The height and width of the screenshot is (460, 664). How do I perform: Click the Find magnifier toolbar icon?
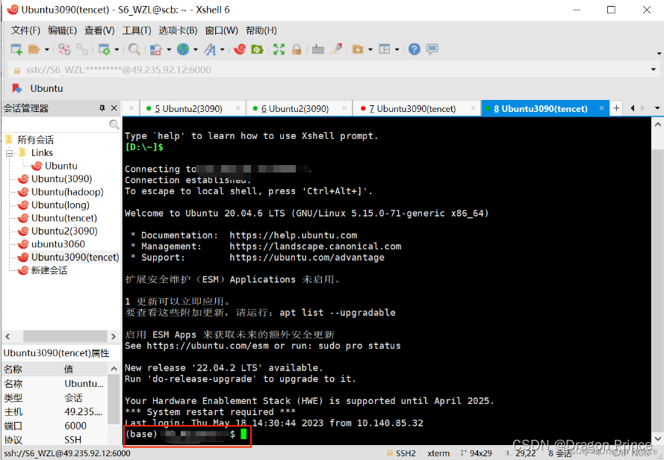tap(134, 49)
